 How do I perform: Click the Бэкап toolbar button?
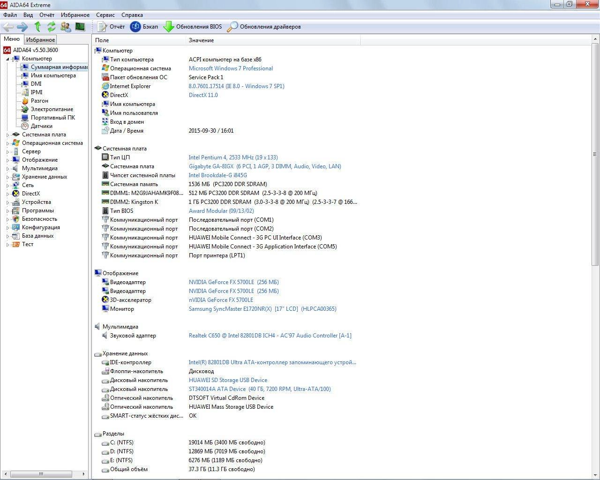click(x=144, y=27)
